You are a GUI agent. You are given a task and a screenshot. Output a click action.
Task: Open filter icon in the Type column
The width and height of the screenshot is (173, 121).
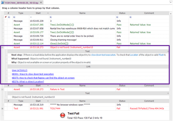tap(14, 17)
